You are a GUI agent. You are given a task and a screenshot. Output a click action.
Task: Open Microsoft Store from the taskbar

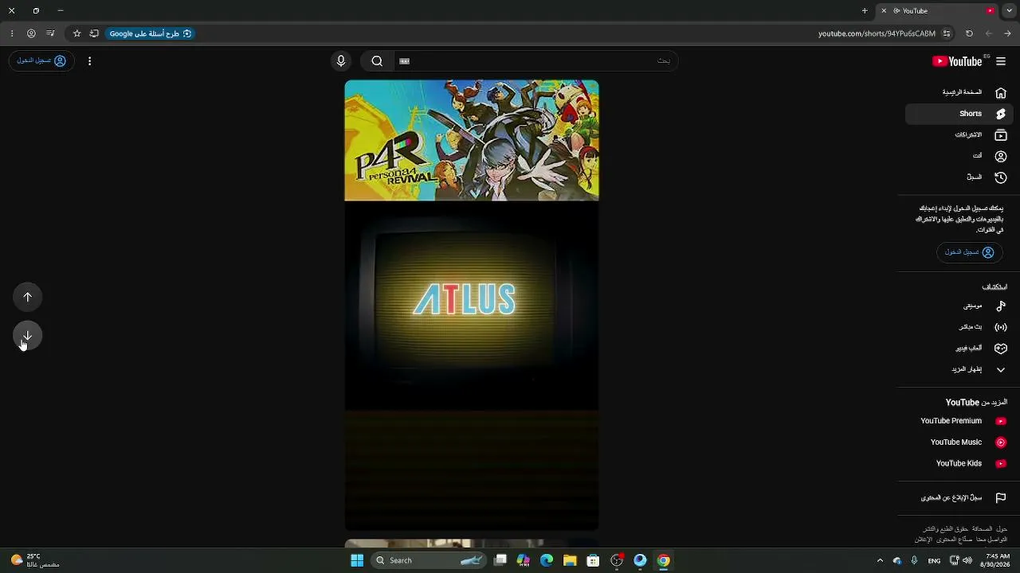tap(593, 560)
